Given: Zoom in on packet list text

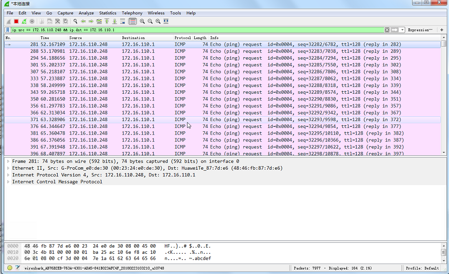Looking at the screenshot, I should tap(142, 21).
